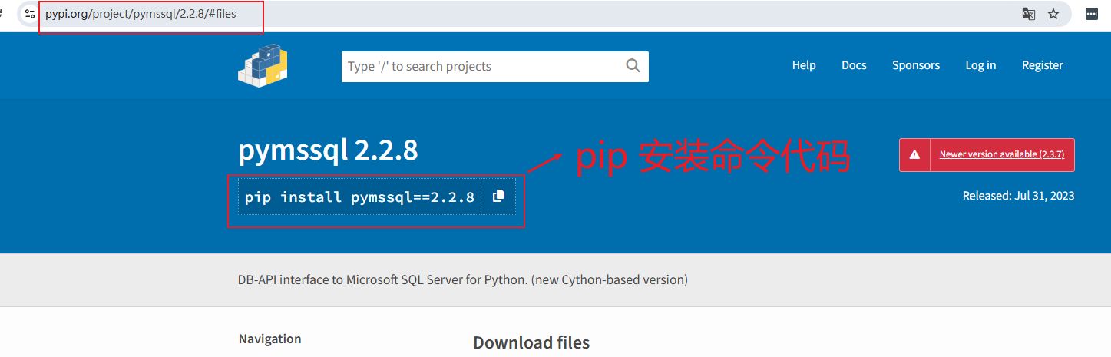Click the browser extension icon at far right
The image size is (1111, 357).
click(1090, 14)
